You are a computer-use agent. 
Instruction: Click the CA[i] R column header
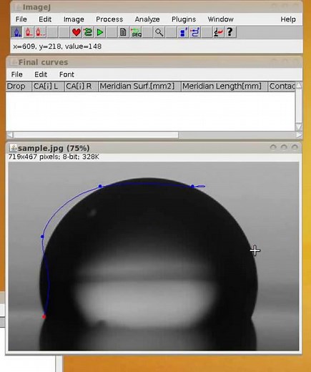tap(82, 87)
